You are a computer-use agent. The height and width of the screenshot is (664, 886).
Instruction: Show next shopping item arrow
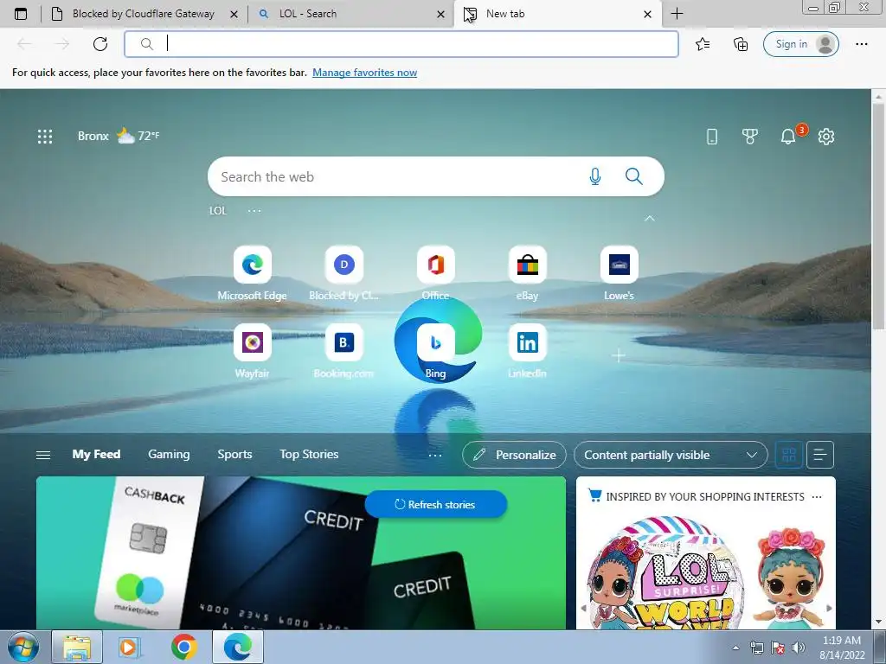click(x=829, y=608)
